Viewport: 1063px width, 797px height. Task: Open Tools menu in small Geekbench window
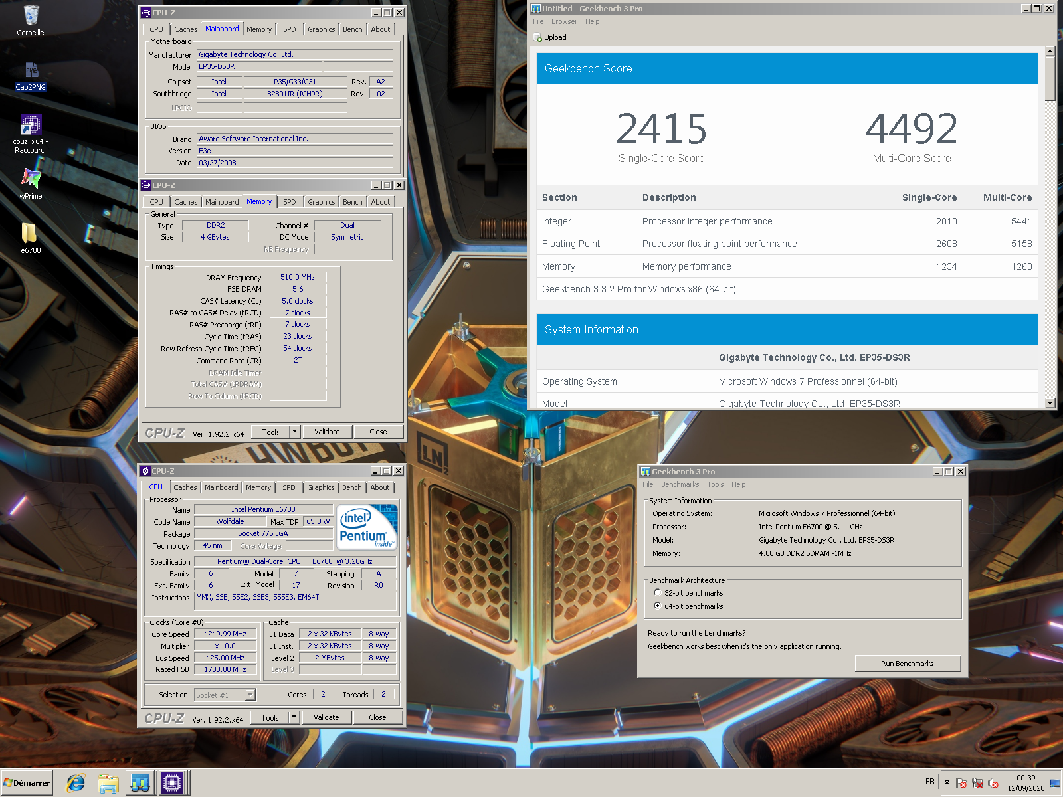point(716,484)
